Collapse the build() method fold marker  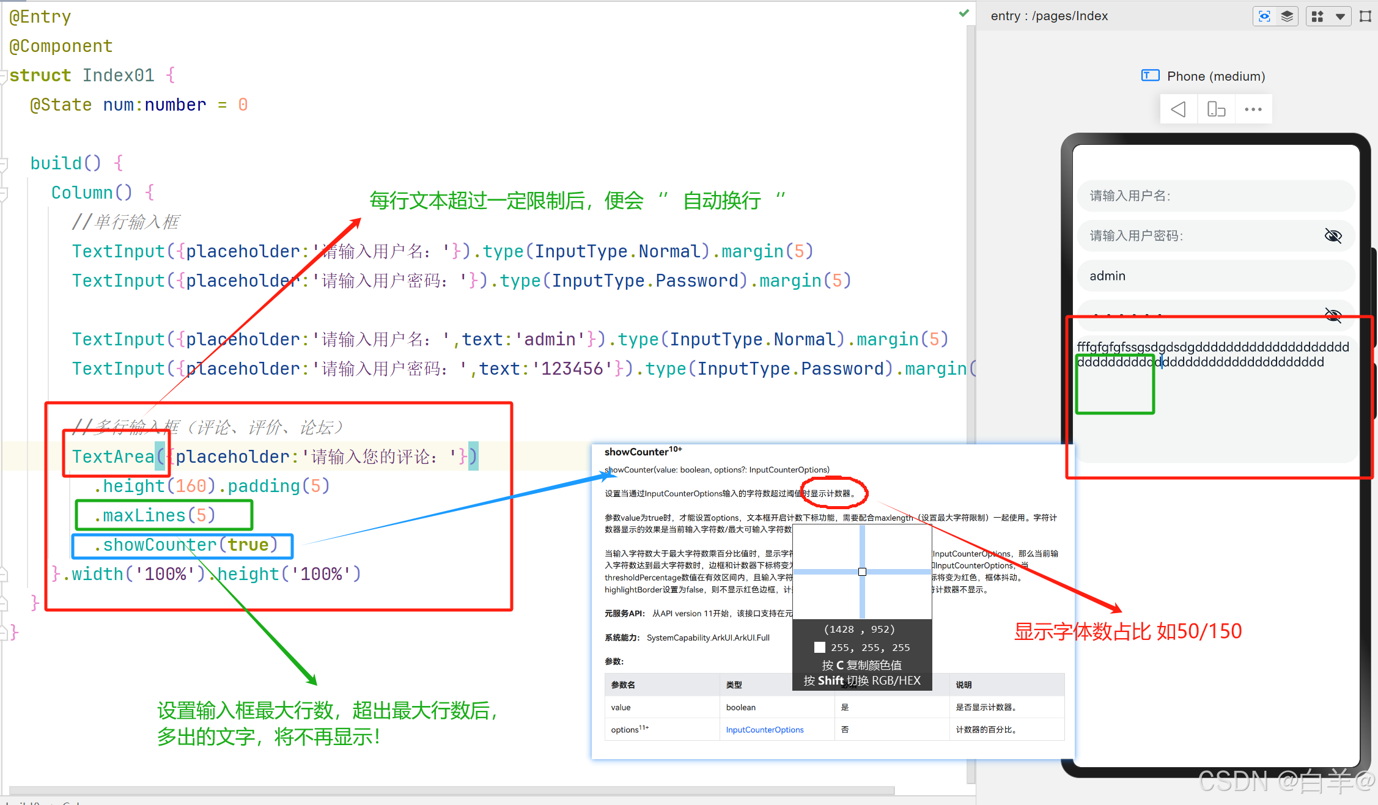tap(3, 164)
